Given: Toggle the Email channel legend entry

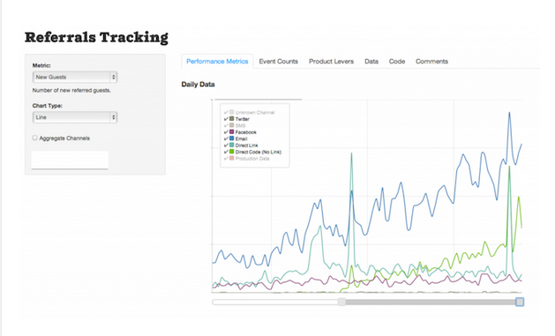Looking at the screenshot, I should point(236,138).
